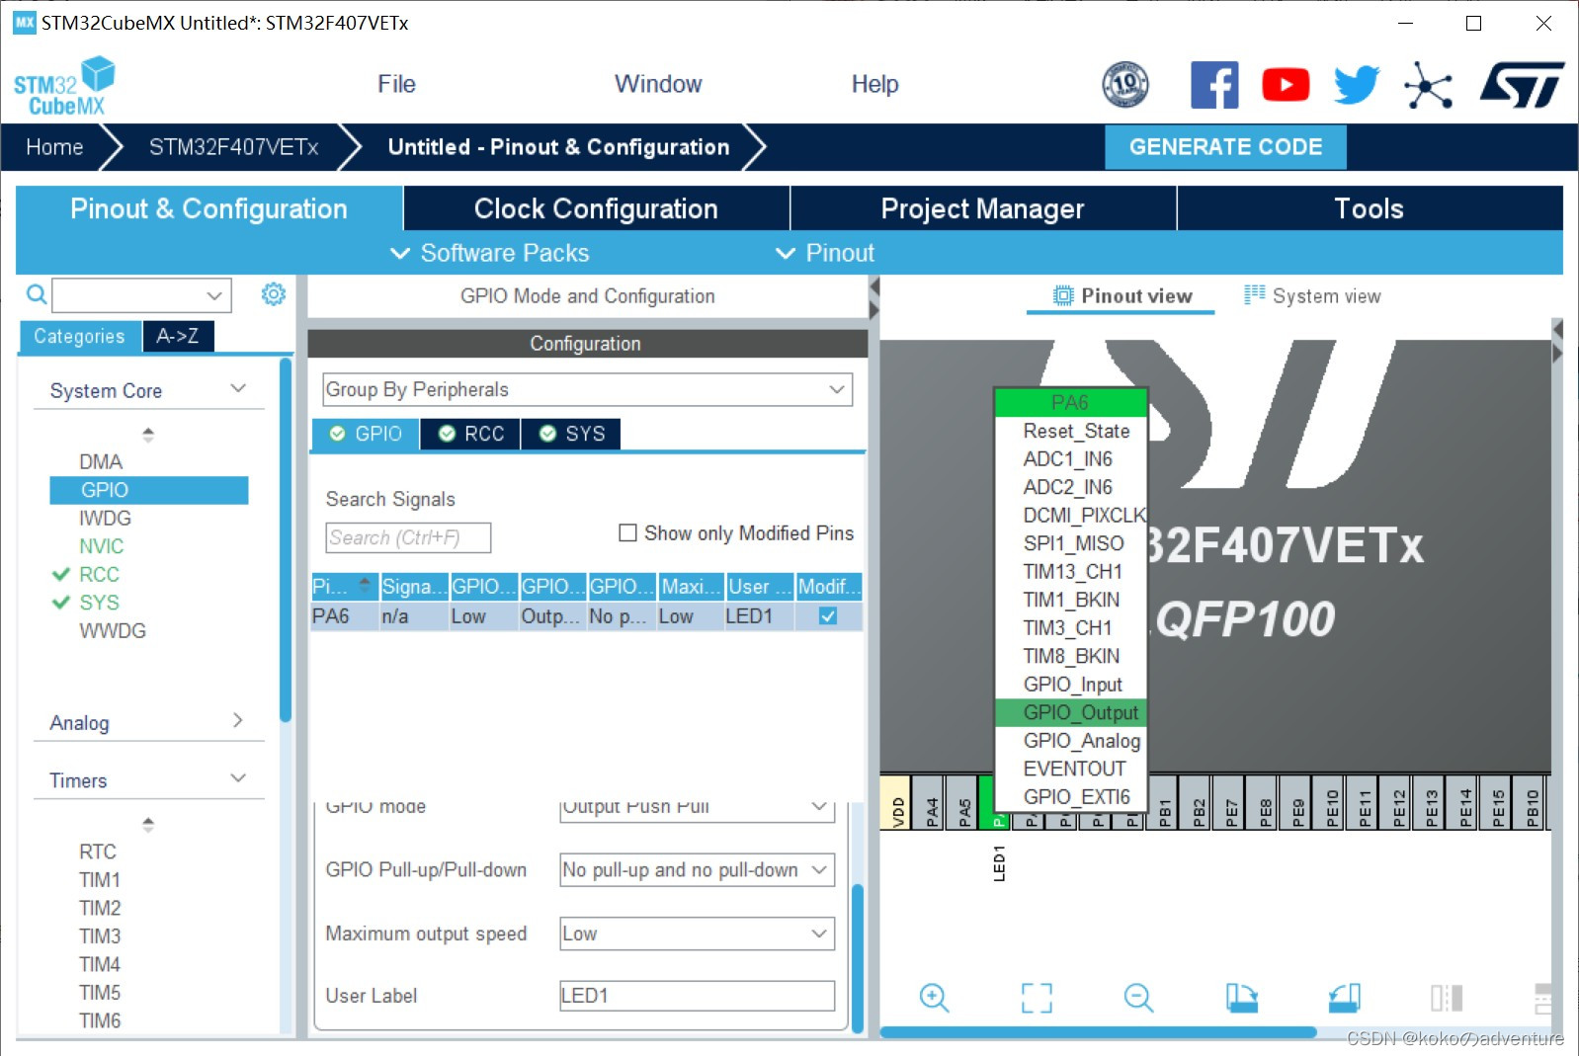
Task: Select TIM3_CH1 in PA6 pin menu
Action: (x=1071, y=628)
